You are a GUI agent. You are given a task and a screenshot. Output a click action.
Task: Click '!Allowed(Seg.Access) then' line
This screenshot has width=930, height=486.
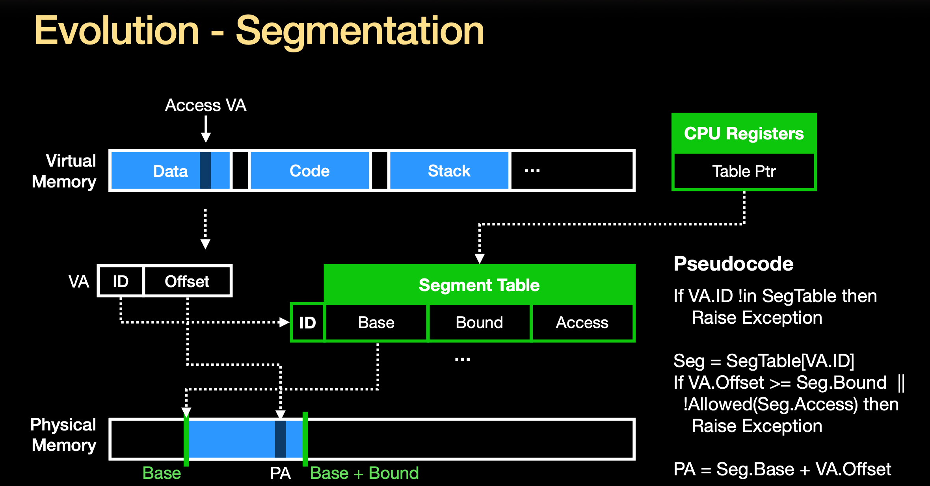791,404
